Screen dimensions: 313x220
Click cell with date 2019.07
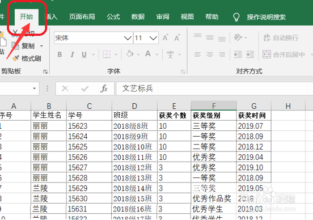coord(253,126)
